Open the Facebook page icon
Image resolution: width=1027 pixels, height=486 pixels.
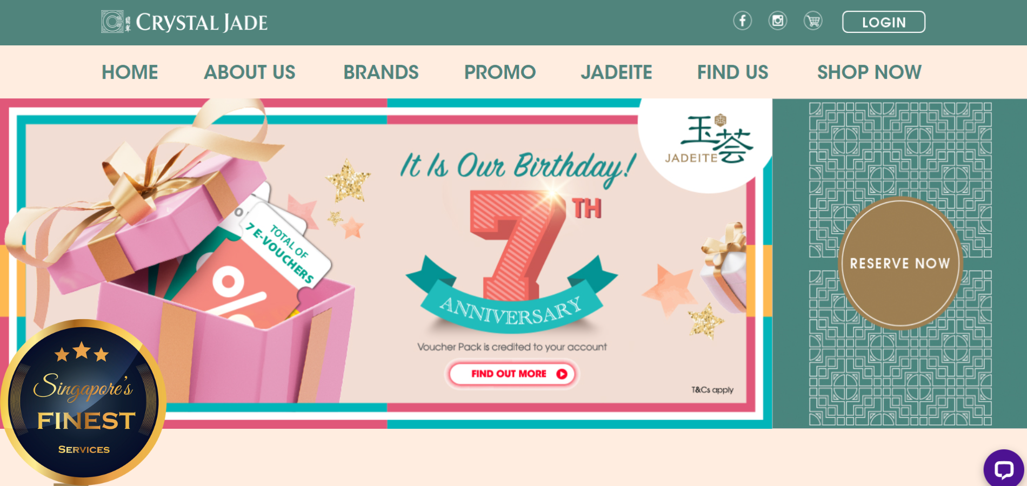(x=742, y=21)
